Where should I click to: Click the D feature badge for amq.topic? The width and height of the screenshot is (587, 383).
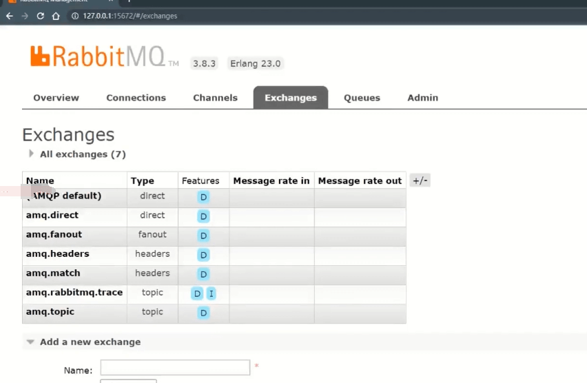pyautogui.click(x=203, y=313)
